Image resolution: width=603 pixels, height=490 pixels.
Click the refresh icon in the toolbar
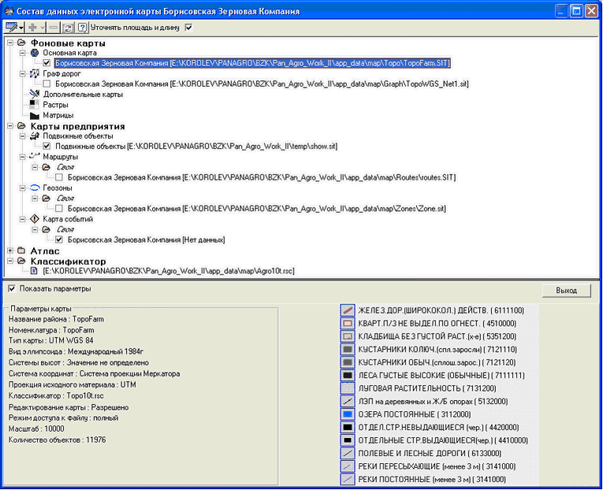(x=69, y=27)
